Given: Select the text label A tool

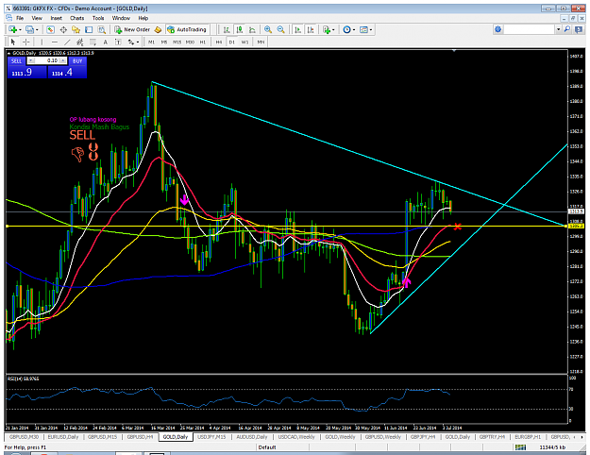Looking at the screenshot, I should click(x=106, y=42).
